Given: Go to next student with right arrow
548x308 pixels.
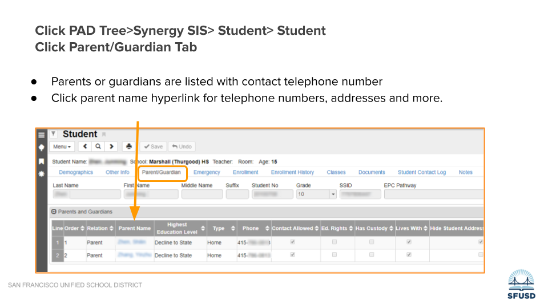Looking at the screenshot, I should pyautogui.click(x=111, y=147).
